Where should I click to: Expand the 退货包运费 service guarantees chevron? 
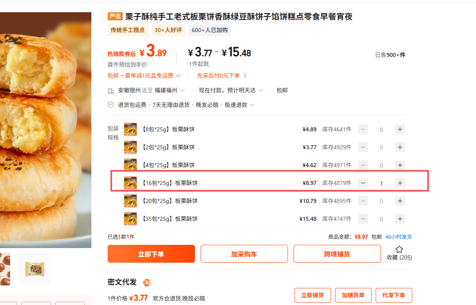click(252, 105)
